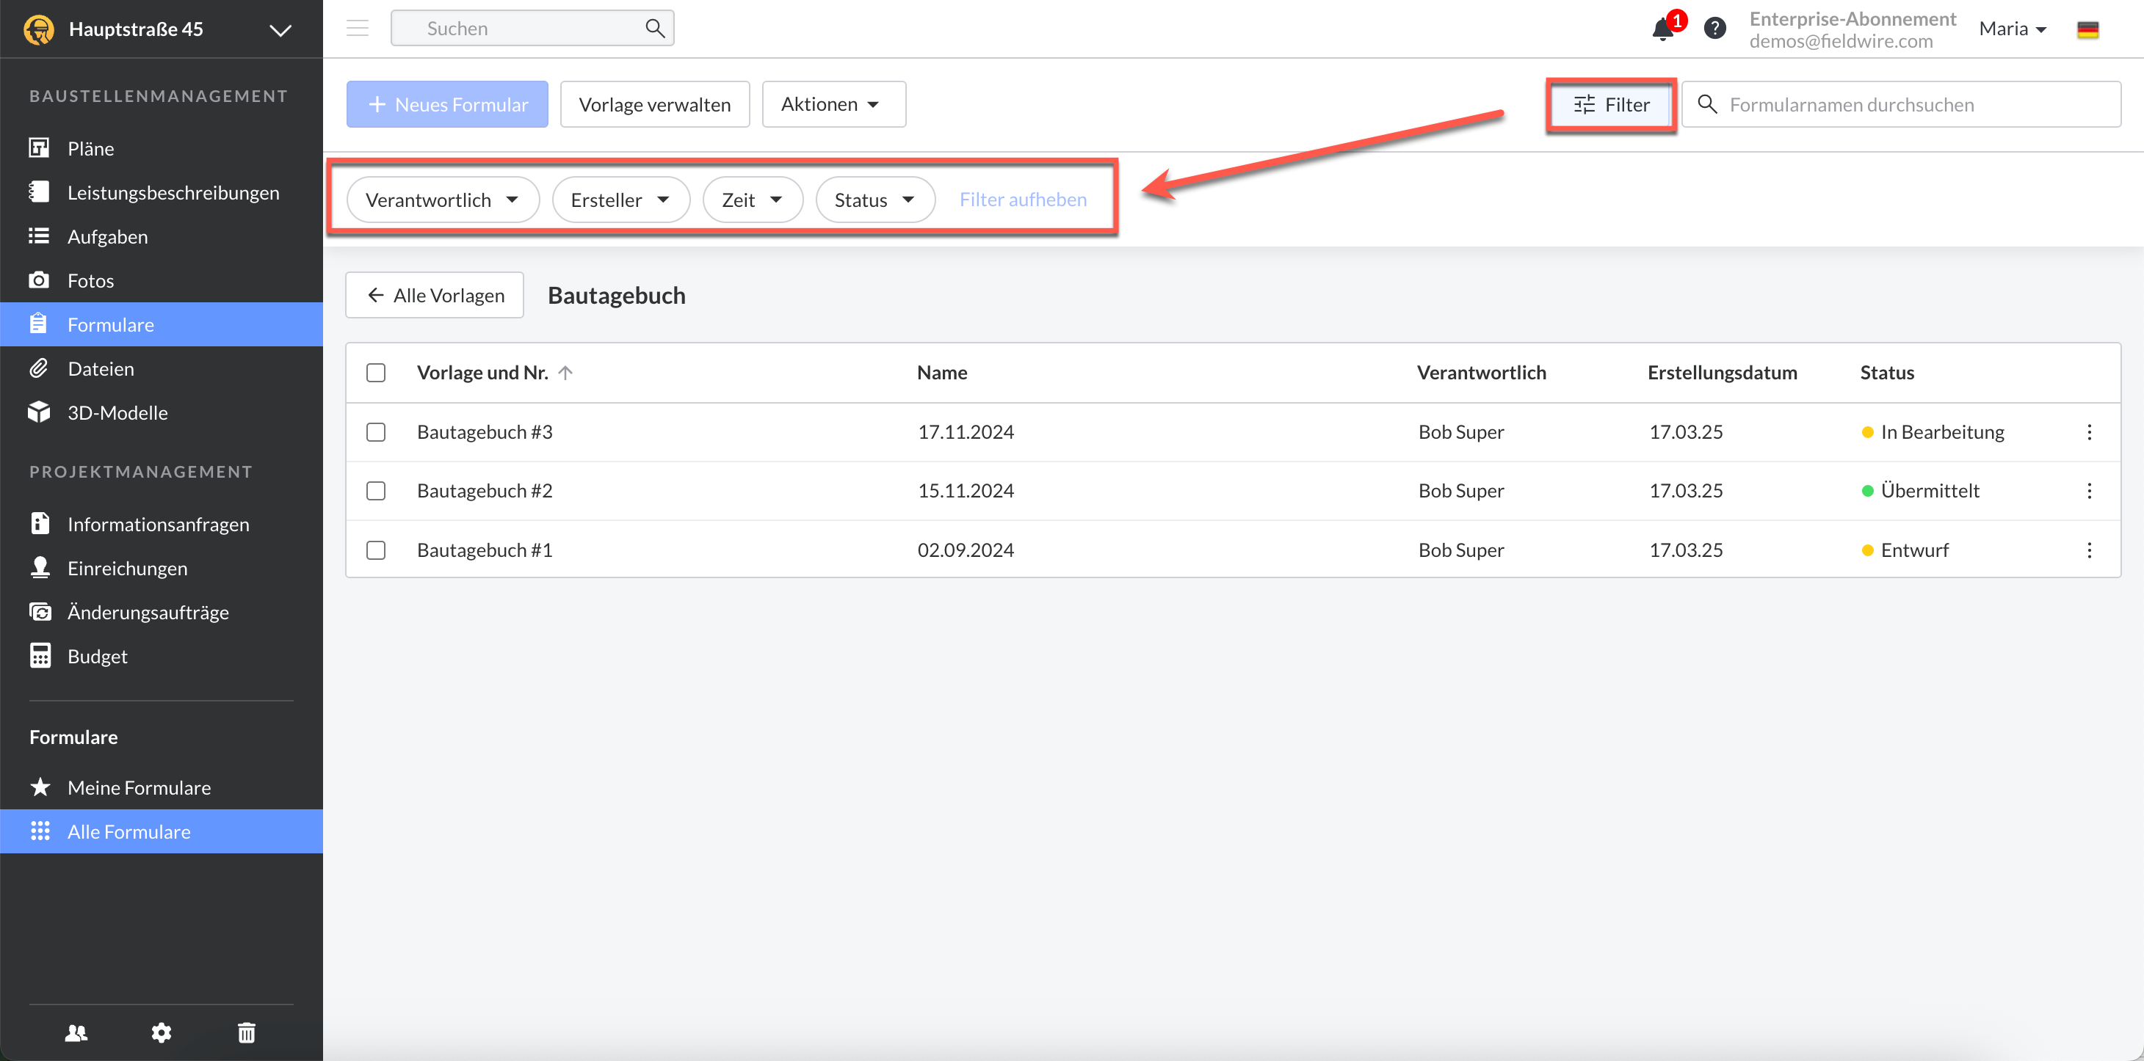Open the people/team icon in sidebar
The height and width of the screenshot is (1061, 2144).
[76, 1032]
